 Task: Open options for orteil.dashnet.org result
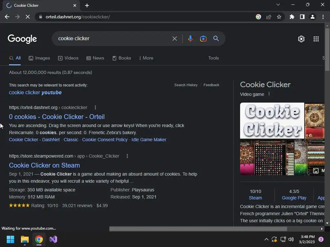coord(95,107)
